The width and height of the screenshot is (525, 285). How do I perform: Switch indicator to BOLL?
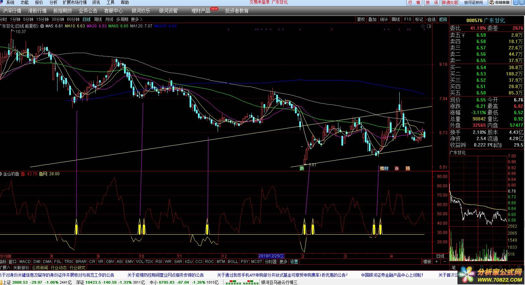233,262
